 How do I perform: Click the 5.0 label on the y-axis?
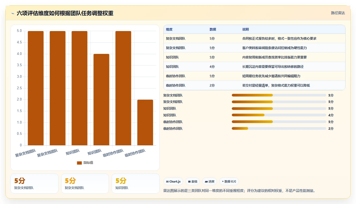point(19,31)
